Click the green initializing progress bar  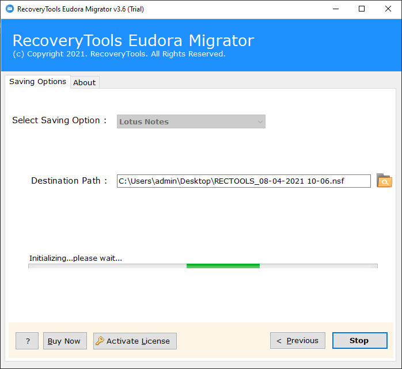coord(203,266)
